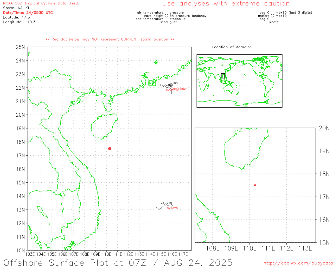Click the 113E label on inset map

pos(305,248)
